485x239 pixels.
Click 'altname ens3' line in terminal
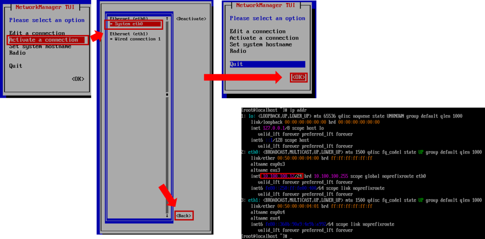(265, 170)
